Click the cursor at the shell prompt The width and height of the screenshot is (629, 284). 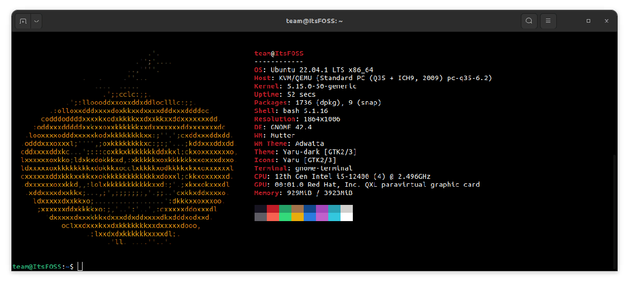tap(80, 266)
